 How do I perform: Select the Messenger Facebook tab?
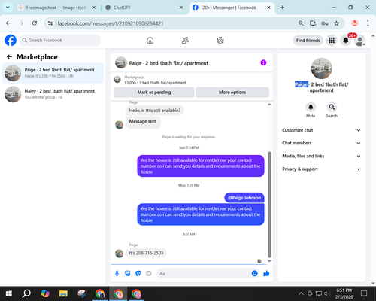228,8
